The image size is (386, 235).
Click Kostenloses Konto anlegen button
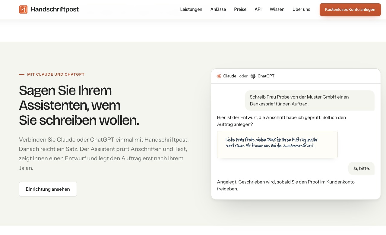coord(350,10)
